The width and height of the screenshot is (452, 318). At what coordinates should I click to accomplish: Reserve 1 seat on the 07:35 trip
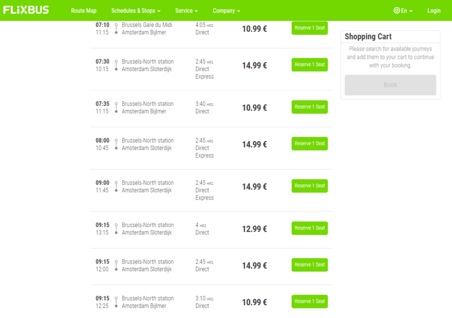point(310,107)
